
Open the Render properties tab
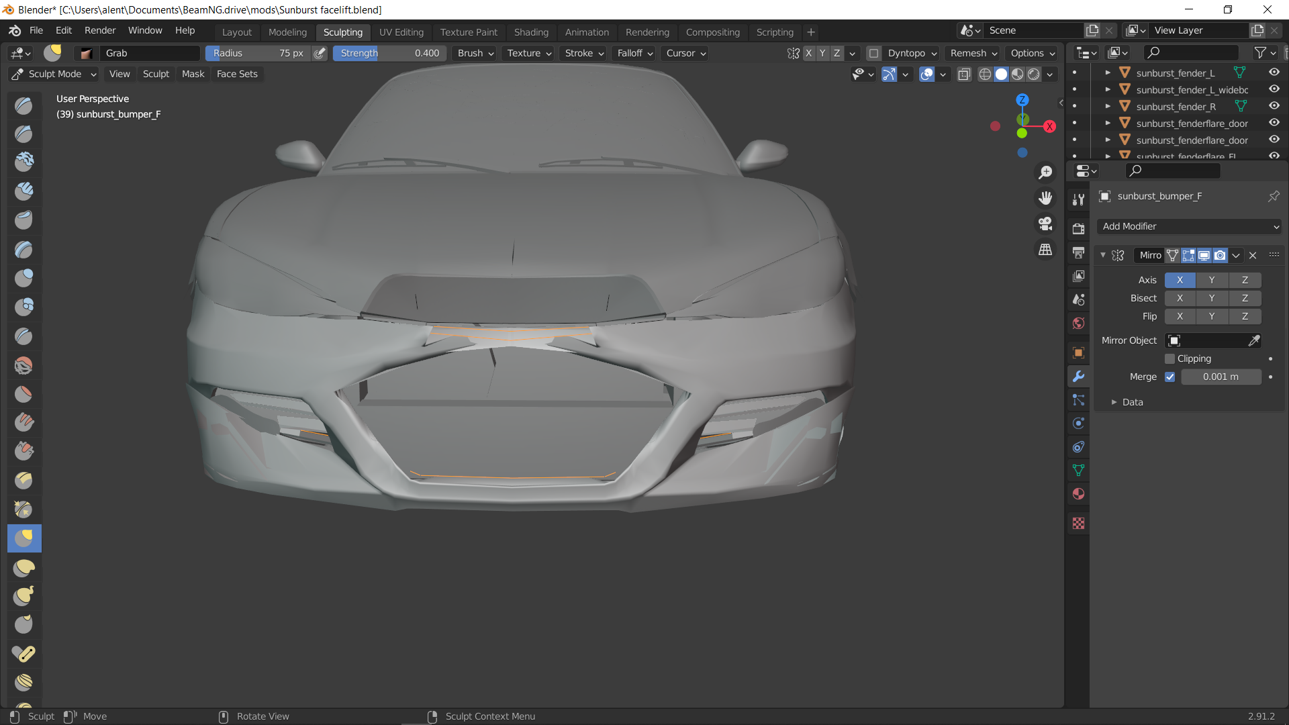tap(1078, 229)
